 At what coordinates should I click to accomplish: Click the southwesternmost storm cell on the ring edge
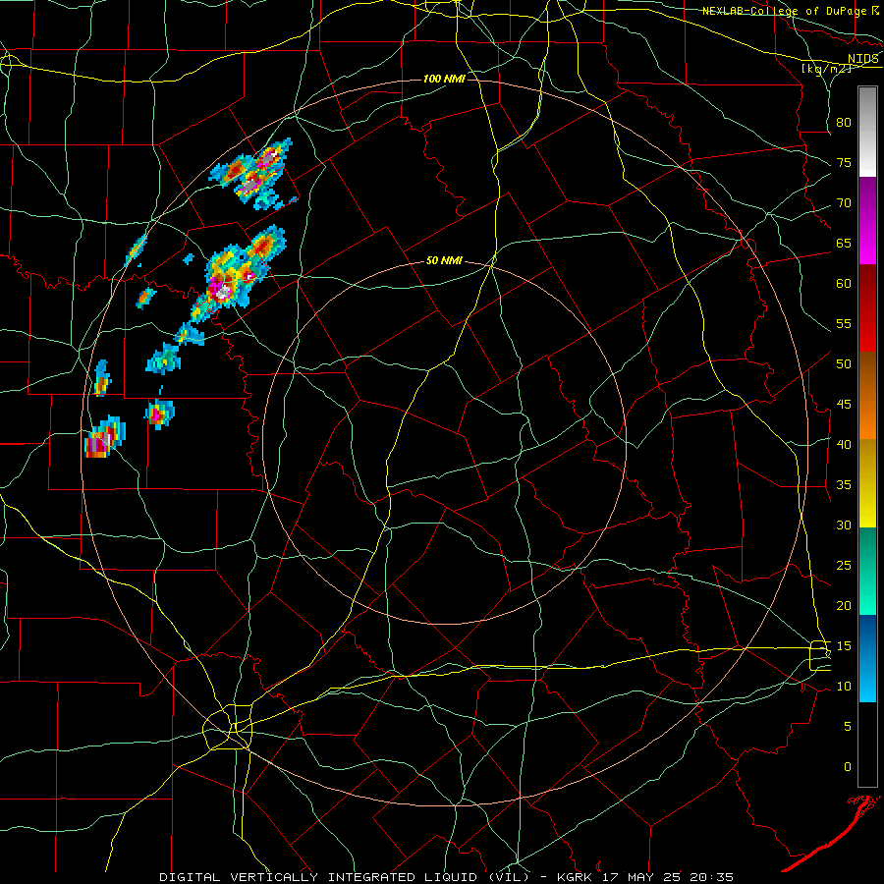tap(105, 437)
